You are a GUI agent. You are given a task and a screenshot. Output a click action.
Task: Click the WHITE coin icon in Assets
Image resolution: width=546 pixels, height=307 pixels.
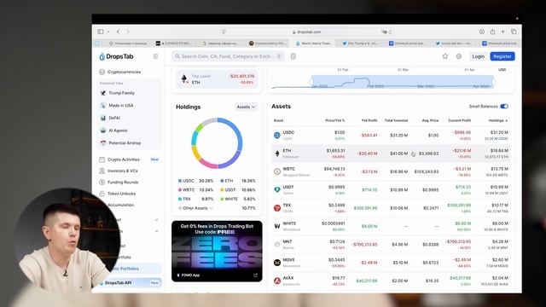[277, 226]
